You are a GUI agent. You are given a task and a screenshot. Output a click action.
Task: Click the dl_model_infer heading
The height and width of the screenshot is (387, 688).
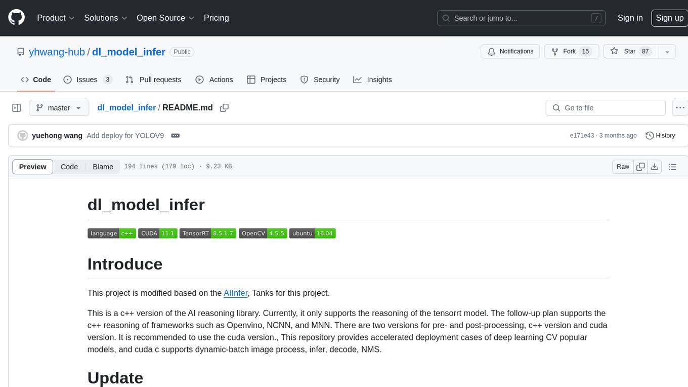tap(146, 204)
